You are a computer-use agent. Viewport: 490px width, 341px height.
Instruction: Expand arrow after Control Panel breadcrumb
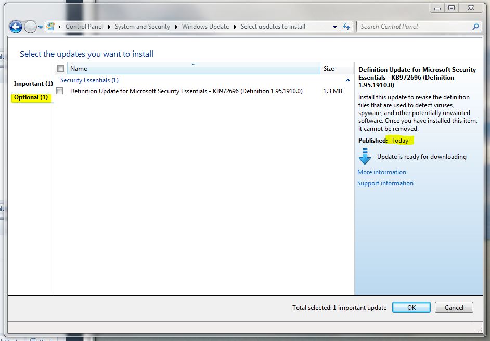pos(109,27)
